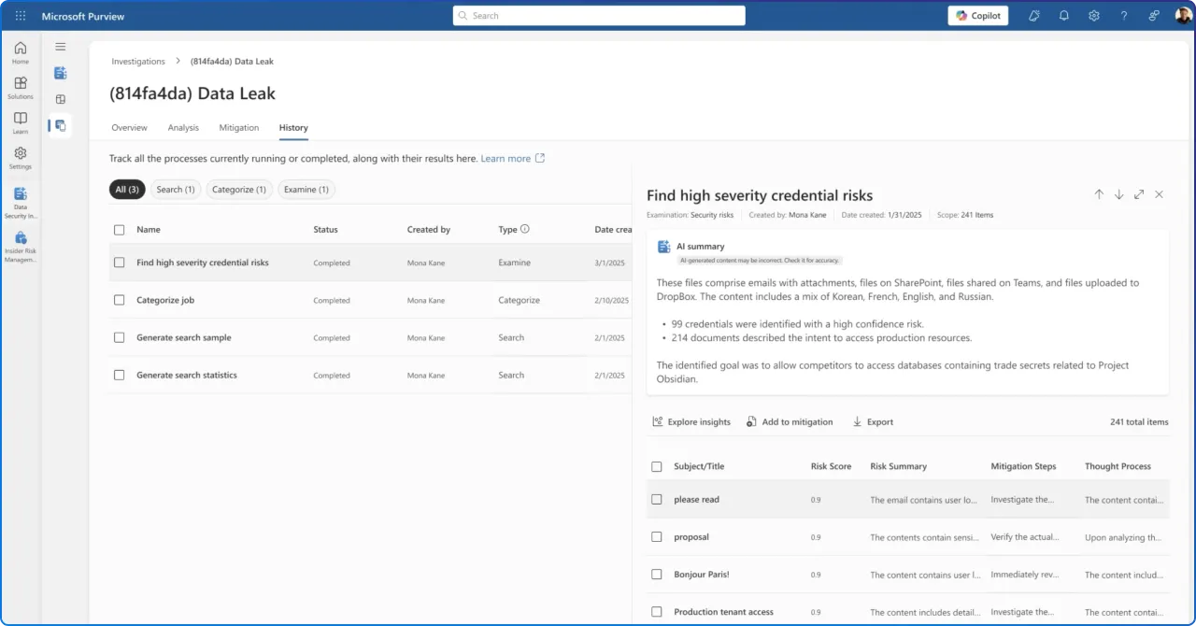Open the help question mark icon
This screenshot has width=1196, height=626.
click(x=1124, y=16)
